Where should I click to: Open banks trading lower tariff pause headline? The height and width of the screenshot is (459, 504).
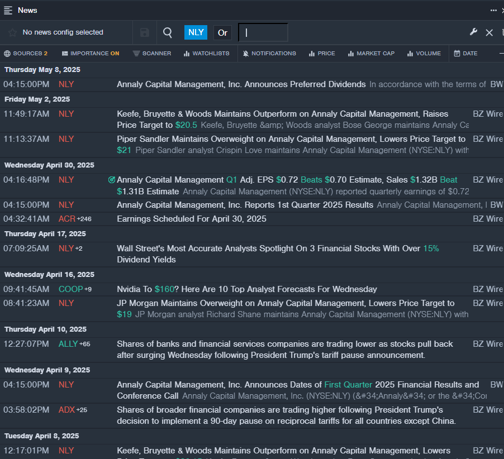tap(285, 350)
